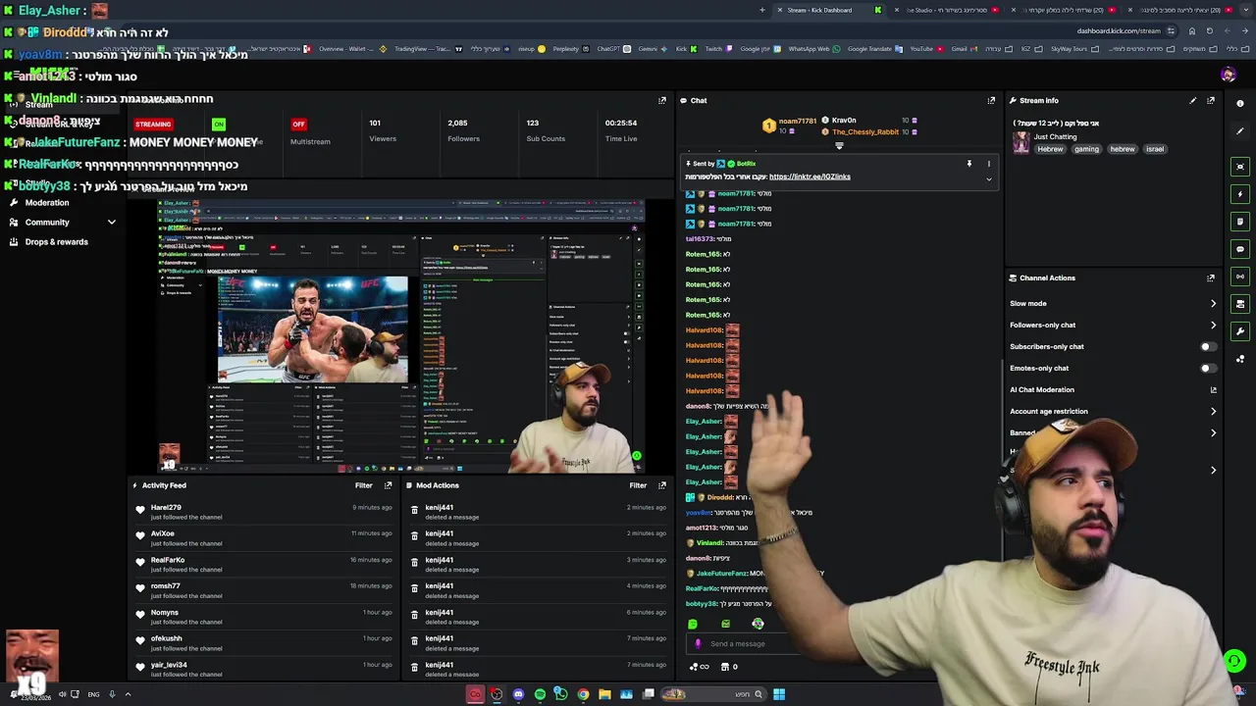Collapse the pinned chat message
1256x706 pixels.
(988, 179)
